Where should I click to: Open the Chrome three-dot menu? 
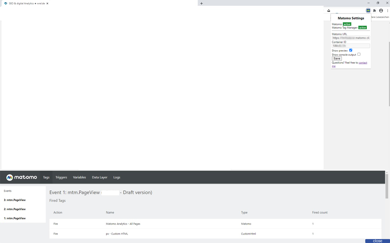tap(388, 11)
